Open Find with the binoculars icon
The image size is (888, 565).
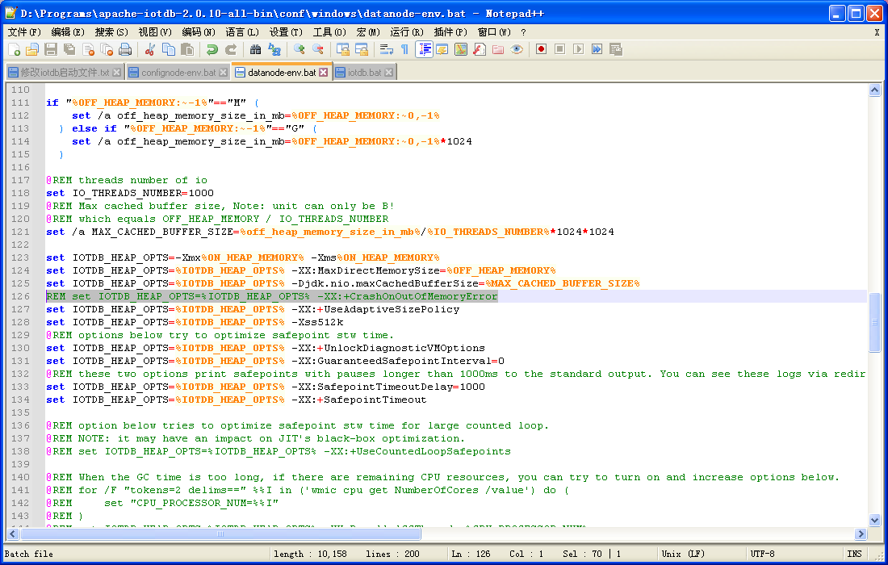tap(255, 50)
